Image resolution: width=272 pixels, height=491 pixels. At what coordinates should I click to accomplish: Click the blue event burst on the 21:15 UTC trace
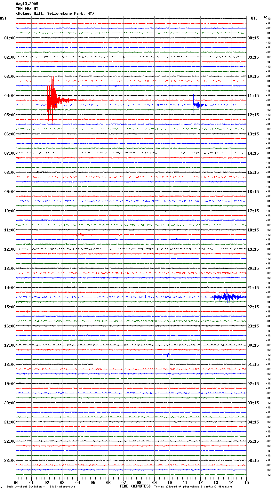click(x=230, y=297)
